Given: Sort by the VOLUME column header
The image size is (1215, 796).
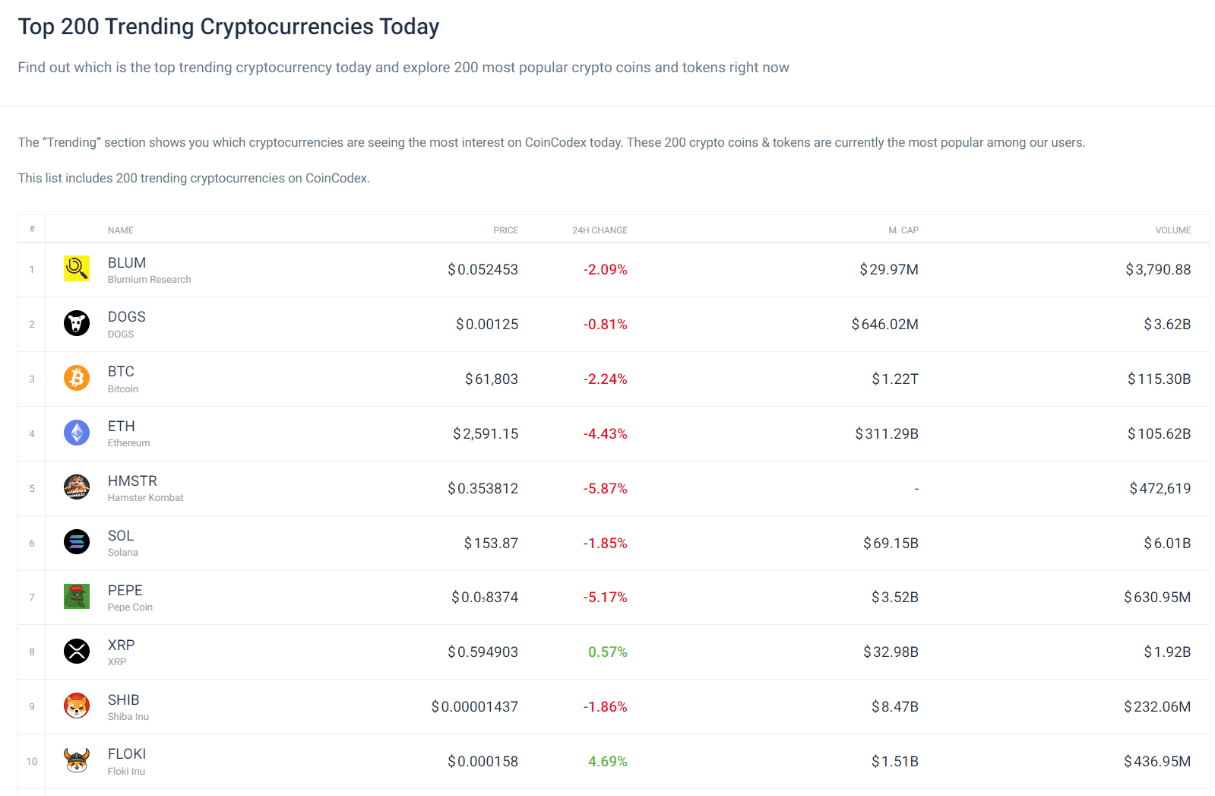Looking at the screenshot, I should coord(1172,230).
